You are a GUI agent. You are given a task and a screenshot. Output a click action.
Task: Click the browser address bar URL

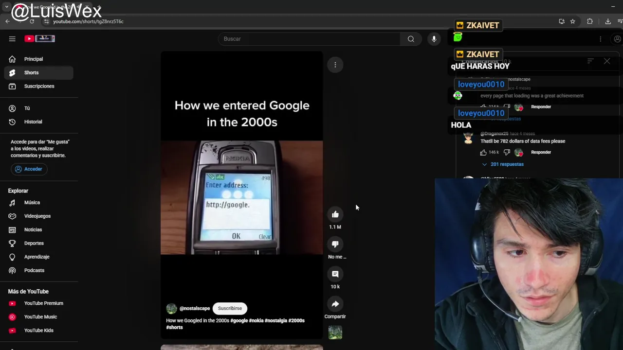coord(88,21)
